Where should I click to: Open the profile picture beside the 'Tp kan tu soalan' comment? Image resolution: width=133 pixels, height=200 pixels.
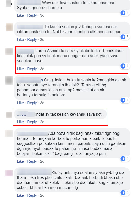coord(9,27)
